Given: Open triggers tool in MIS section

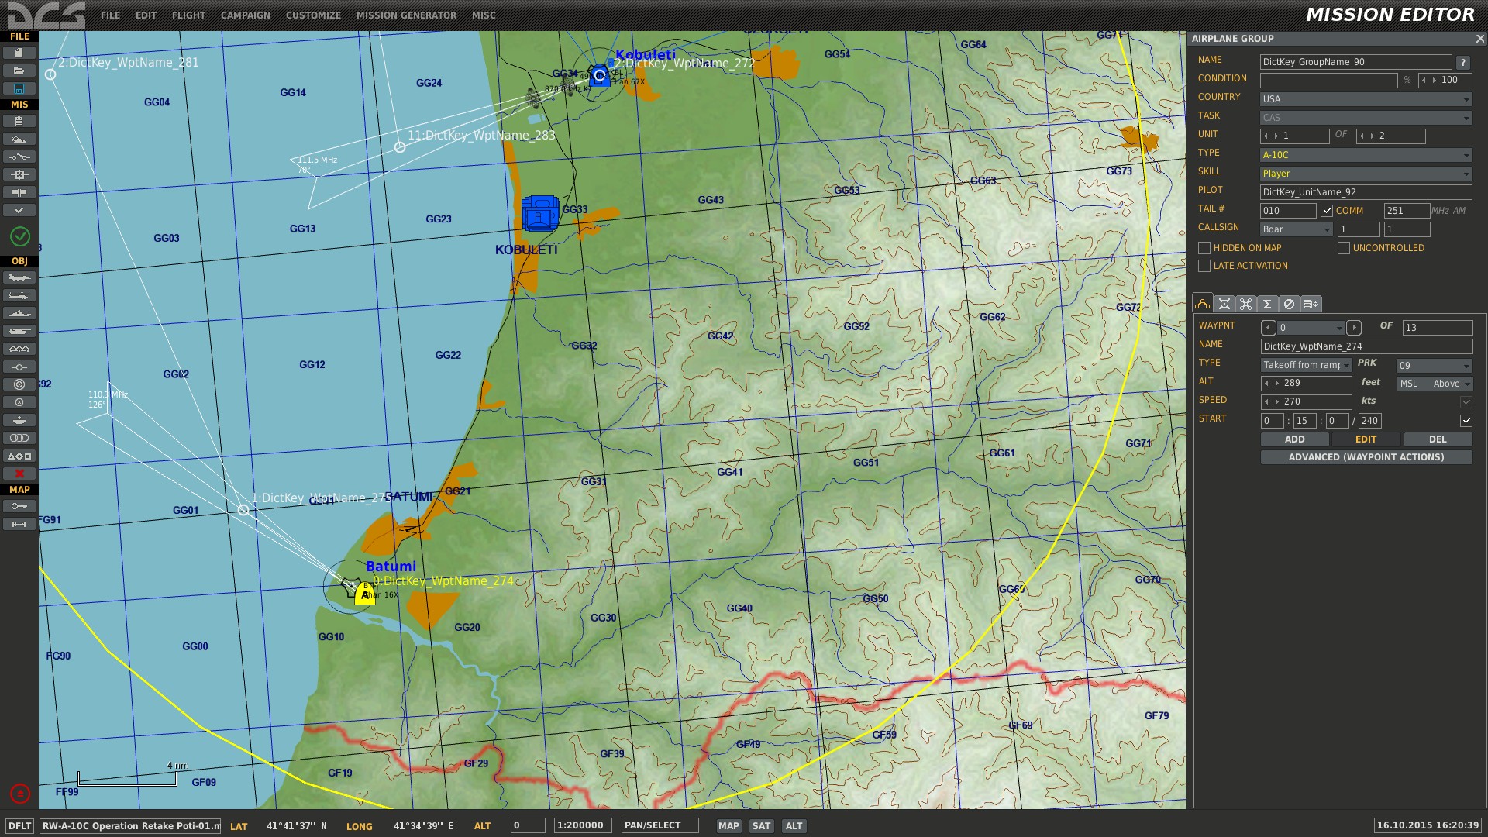Looking at the screenshot, I should tap(19, 157).
